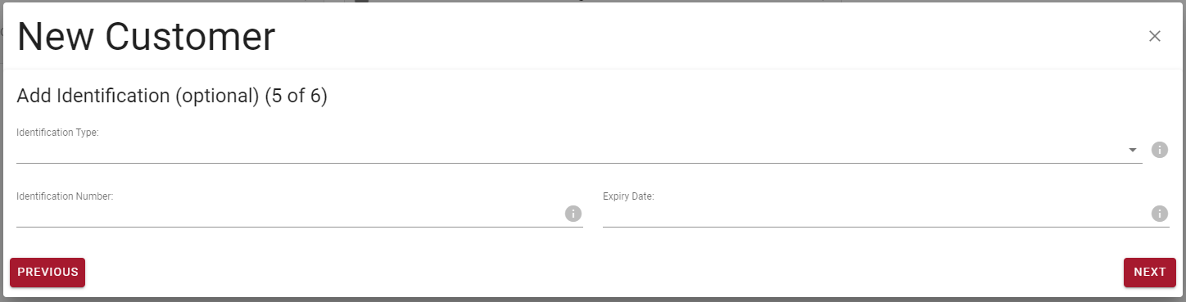Click the 'Expiry Date:' label
Screen dimensions: 1186x302
pyautogui.click(x=628, y=196)
